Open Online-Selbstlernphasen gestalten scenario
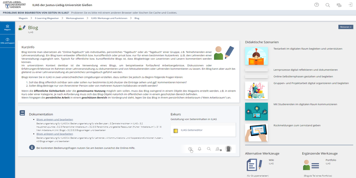The image size is (356, 178). pyautogui.click(x=303, y=76)
